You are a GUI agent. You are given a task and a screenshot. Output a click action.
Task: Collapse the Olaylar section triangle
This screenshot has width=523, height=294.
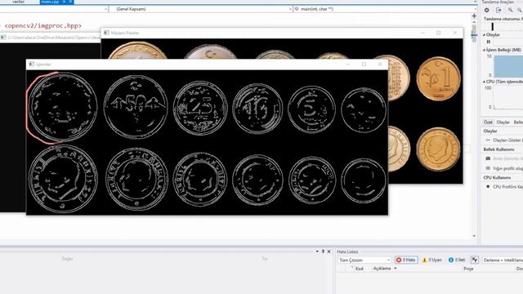pyautogui.click(x=484, y=34)
